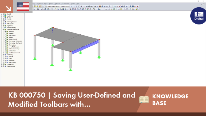Open the RF-BETON Flächen case dropdown

(x=59, y=7)
